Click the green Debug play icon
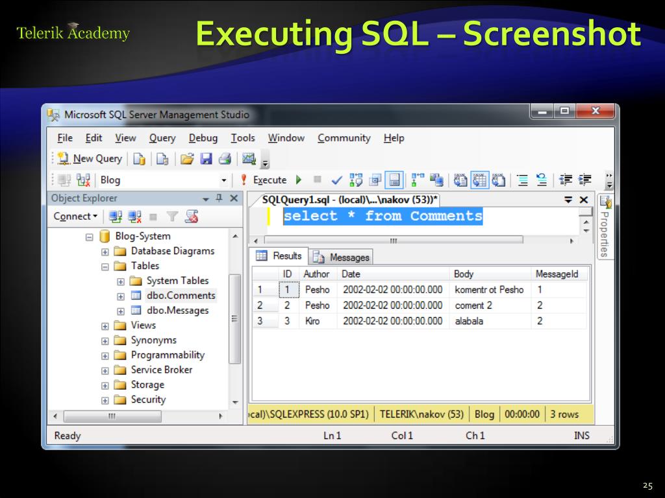Screen dimensions: 665x498 299,180
